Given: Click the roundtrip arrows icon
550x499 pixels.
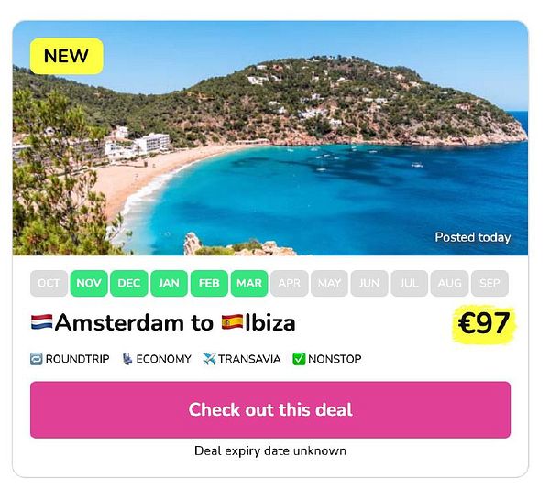Looking at the screenshot, I should pos(36,359).
